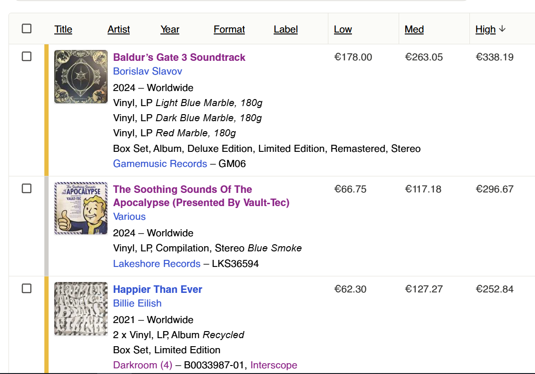Open the Baldur's Gate 3 Soundtrack title link
The width and height of the screenshot is (535, 374).
tap(179, 58)
